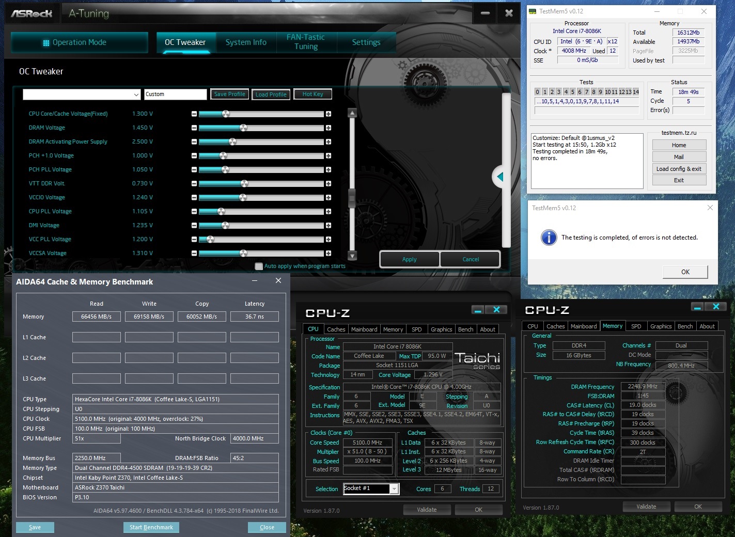This screenshot has width=735, height=537.
Task: Increase CPU PLL Voltage with plus icon
Action: coord(329,211)
